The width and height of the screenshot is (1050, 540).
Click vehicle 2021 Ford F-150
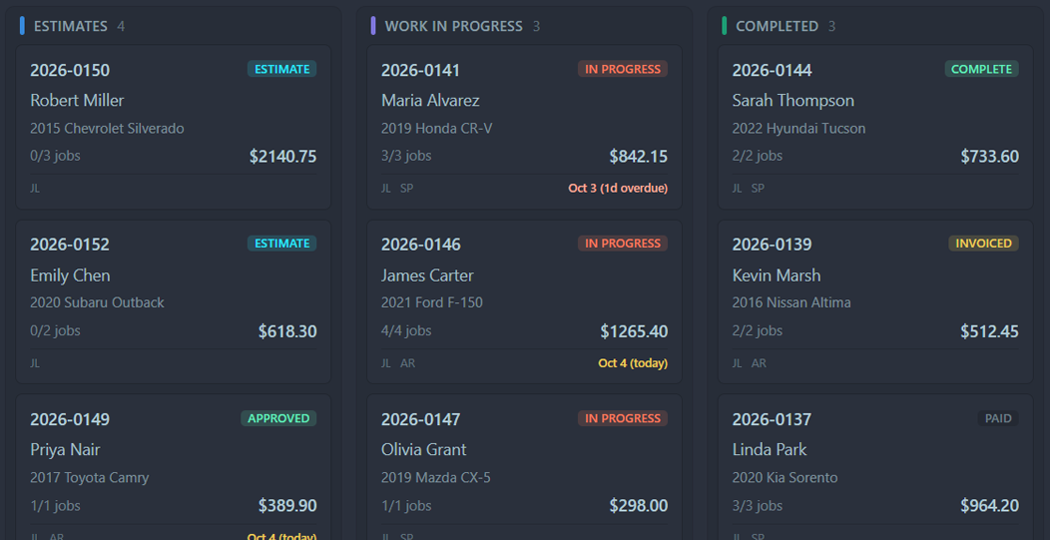(432, 302)
